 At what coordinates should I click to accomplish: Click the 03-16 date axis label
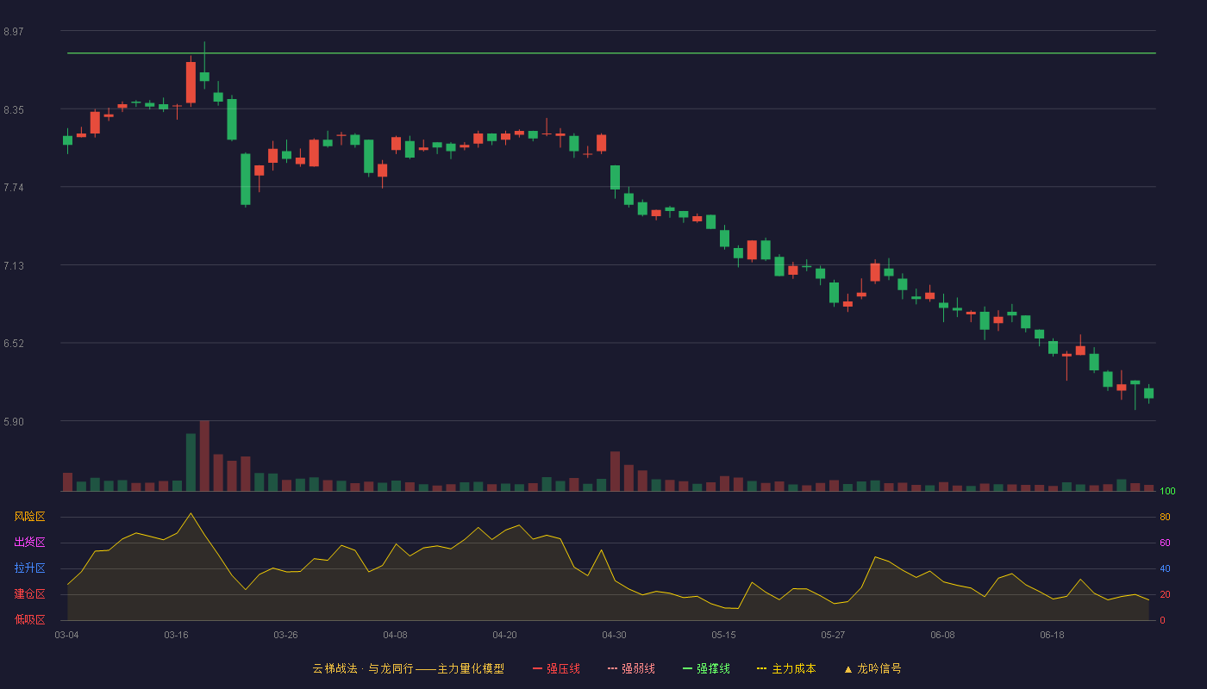177,635
